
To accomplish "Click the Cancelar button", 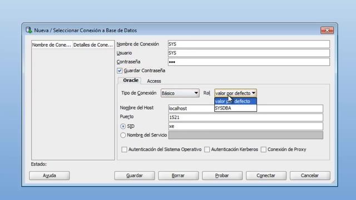I will click(310, 176).
